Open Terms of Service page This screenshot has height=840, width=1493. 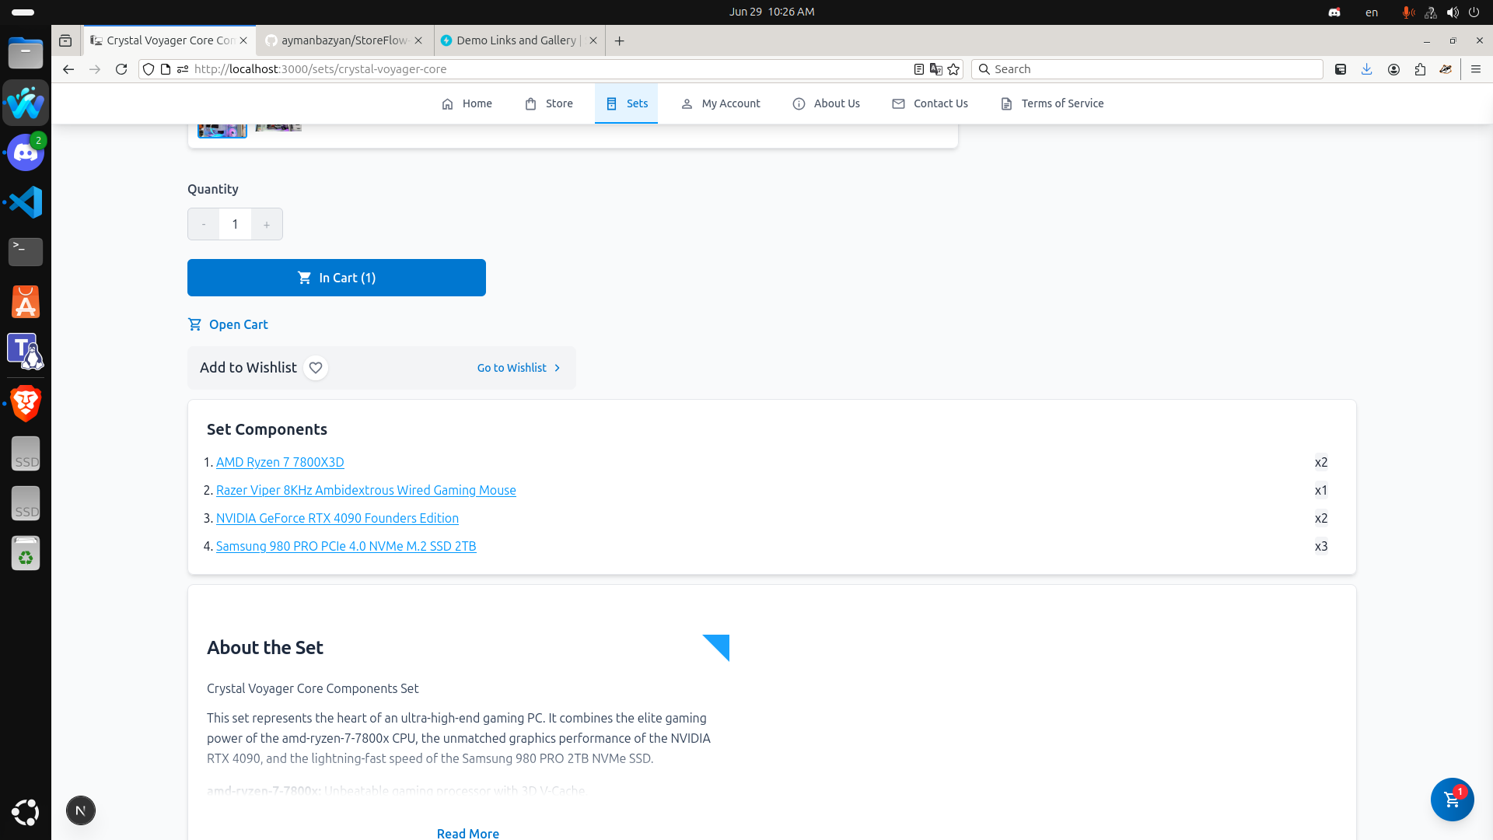pos(1052,103)
